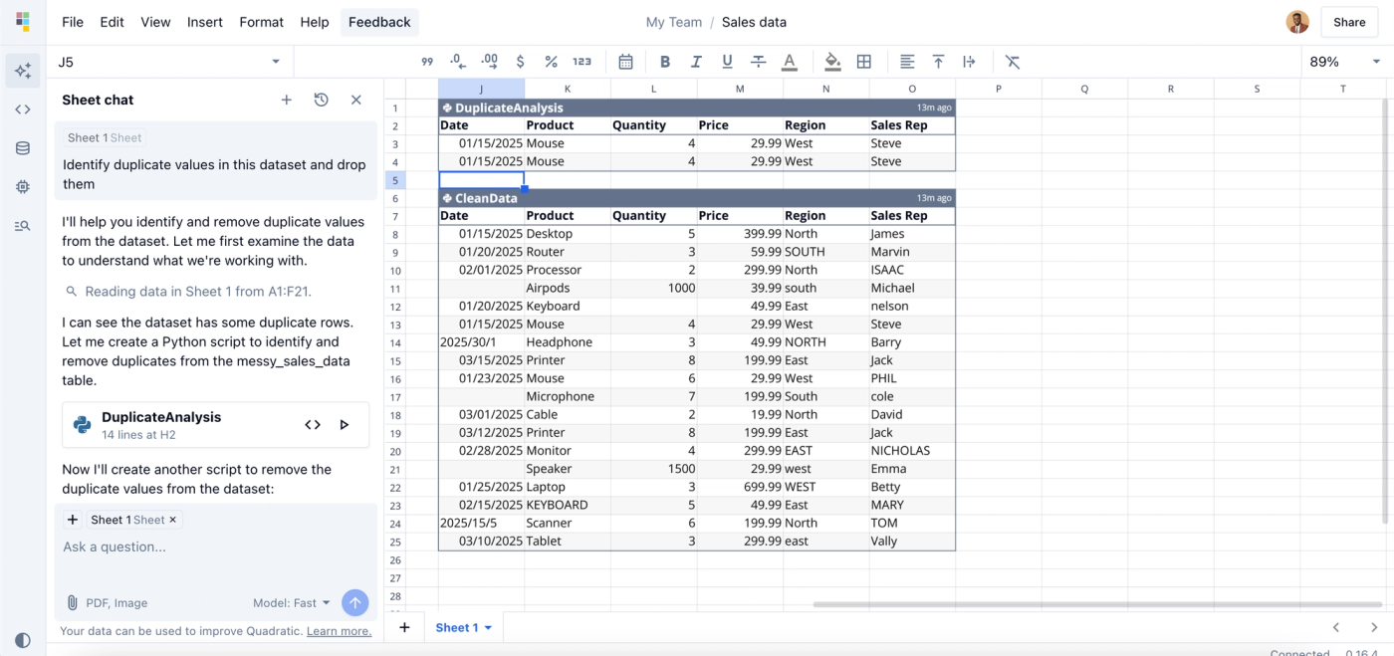Decrease decimal places
The image size is (1394, 656).
[458, 62]
